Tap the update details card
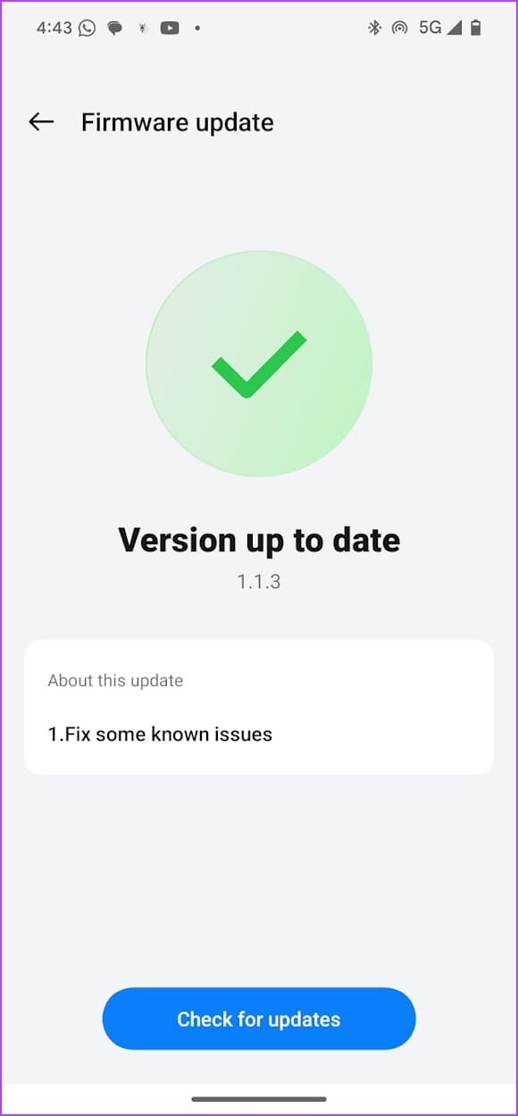The height and width of the screenshot is (1116, 518). click(x=258, y=706)
